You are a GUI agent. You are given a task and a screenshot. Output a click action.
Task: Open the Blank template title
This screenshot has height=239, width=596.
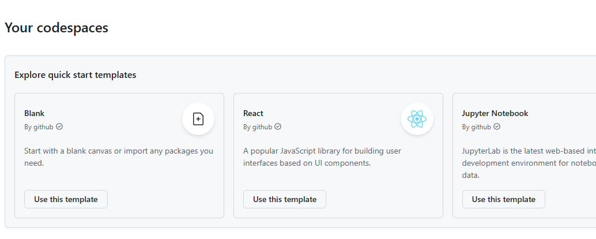point(35,113)
